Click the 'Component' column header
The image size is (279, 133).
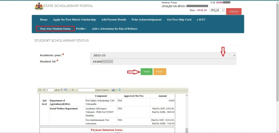[x=101, y=96]
